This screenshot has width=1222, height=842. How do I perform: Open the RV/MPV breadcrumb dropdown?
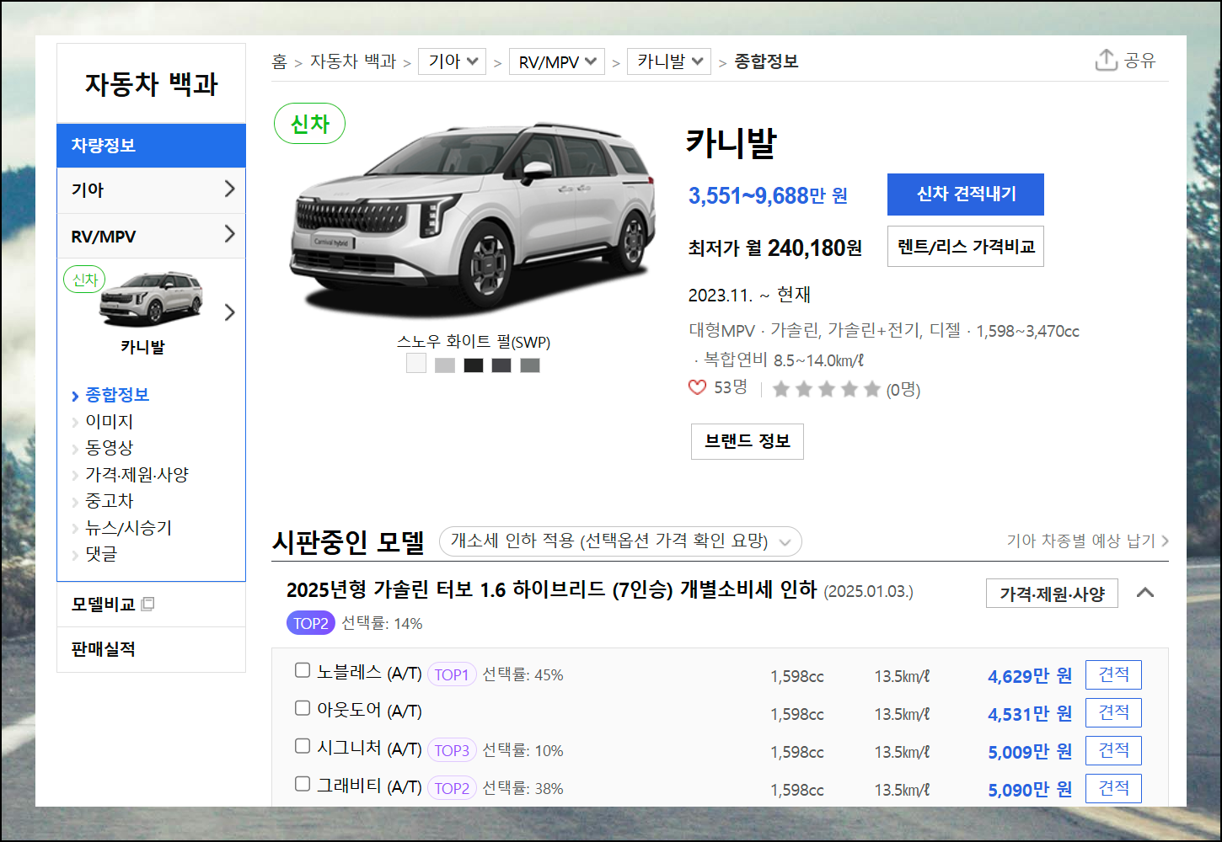pyautogui.click(x=557, y=61)
